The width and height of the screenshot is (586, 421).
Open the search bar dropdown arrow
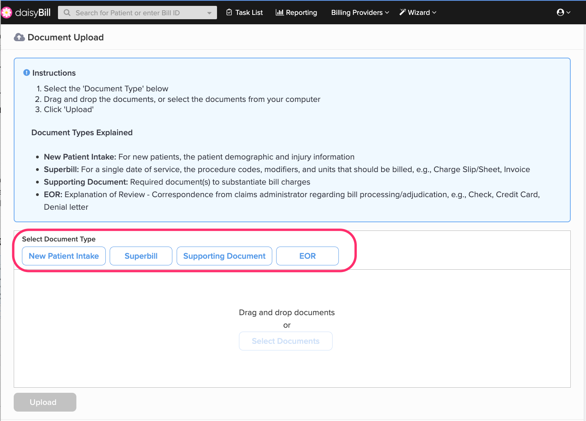[x=209, y=13]
